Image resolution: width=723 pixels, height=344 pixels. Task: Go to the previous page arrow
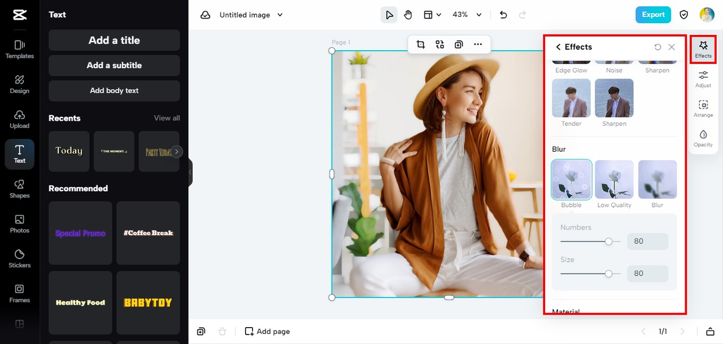(643, 332)
